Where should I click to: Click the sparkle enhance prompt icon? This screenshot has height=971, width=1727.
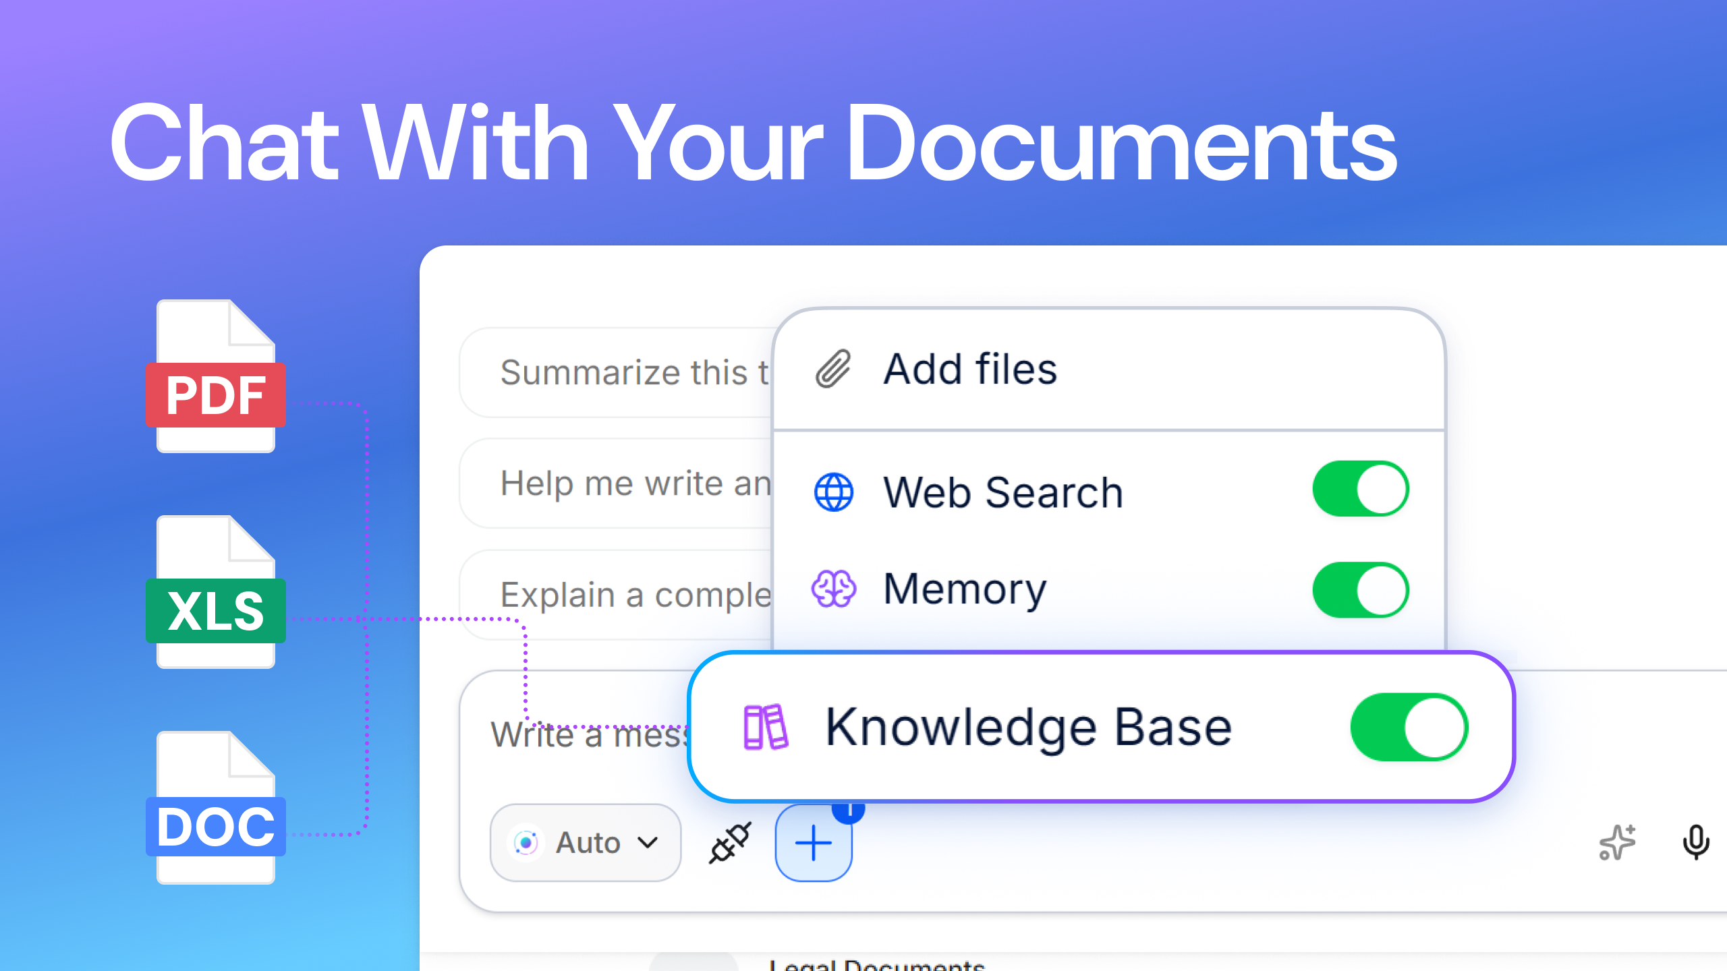(x=1617, y=842)
